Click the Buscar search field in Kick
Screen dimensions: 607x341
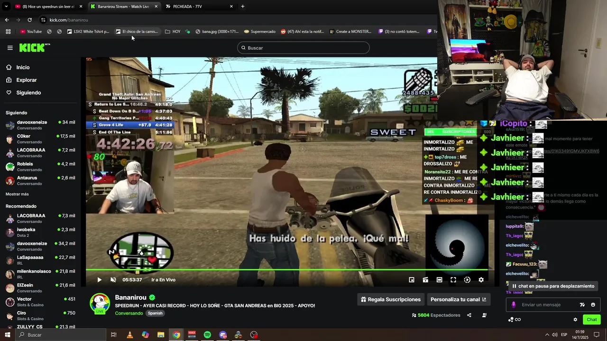pos(303,48)
